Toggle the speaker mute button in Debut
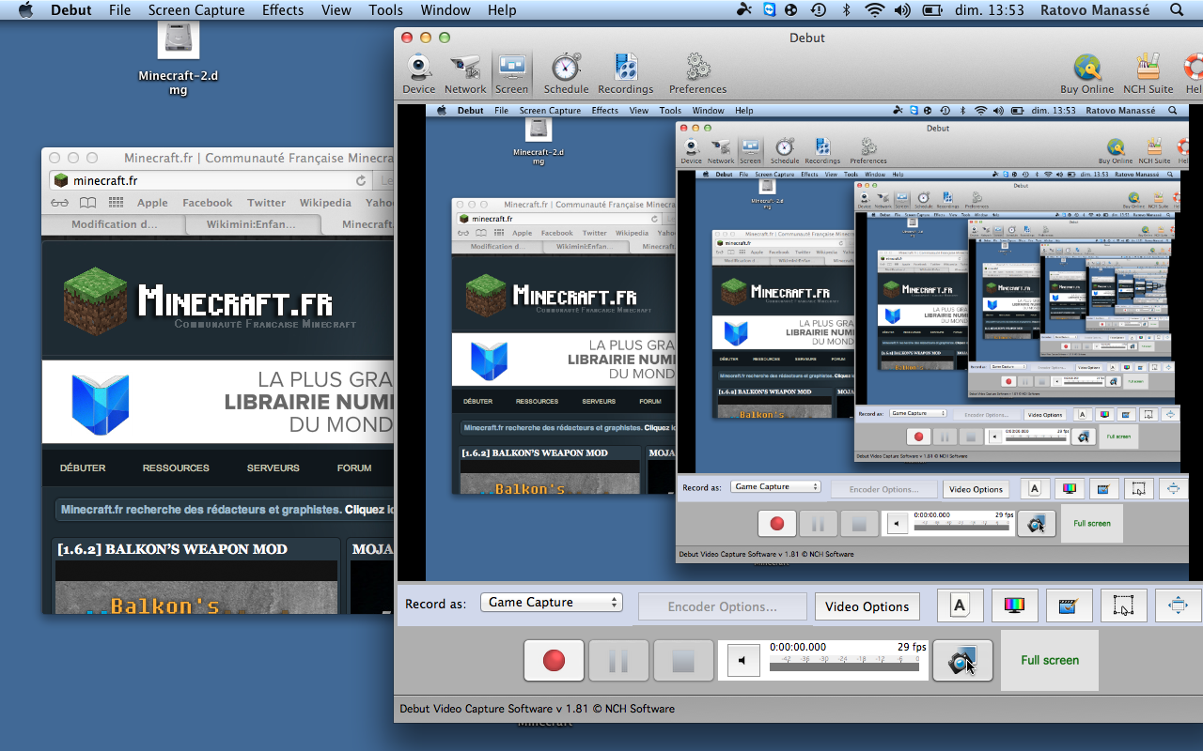 pos(742,660)
